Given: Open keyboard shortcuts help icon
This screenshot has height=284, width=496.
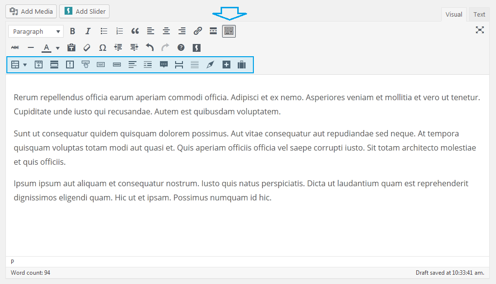Looking at the screenshot, I should [x=181, y=47].
